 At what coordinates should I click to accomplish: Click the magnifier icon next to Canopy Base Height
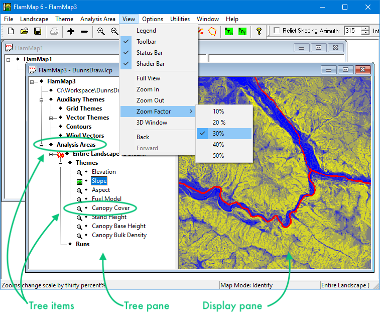(x=79, y=227)
